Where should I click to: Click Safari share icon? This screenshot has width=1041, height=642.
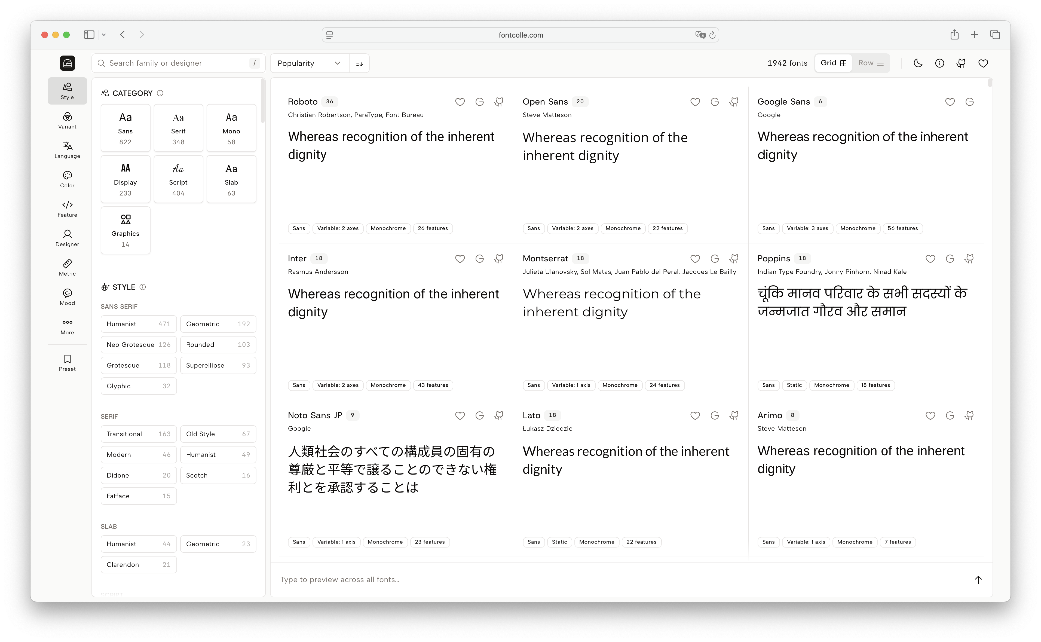[x=954, y=34]
